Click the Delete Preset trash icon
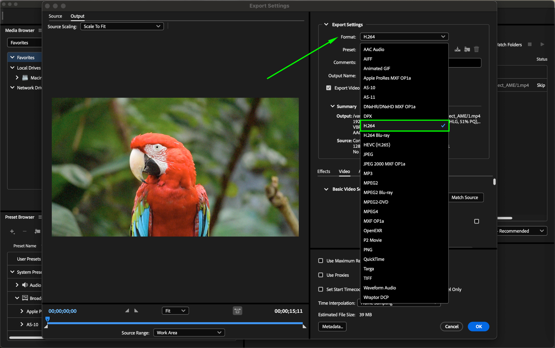Viewport: 555px width, 348px height. click(x=476, y=49)
